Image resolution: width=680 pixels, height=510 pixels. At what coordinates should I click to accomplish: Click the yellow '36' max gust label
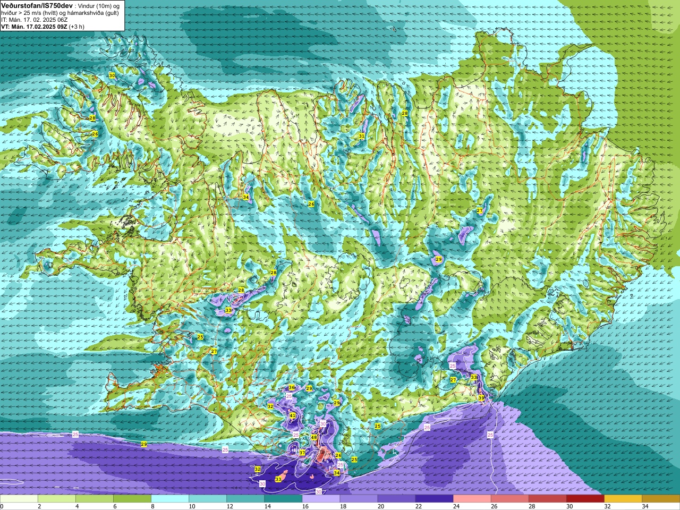coord(292,388)
